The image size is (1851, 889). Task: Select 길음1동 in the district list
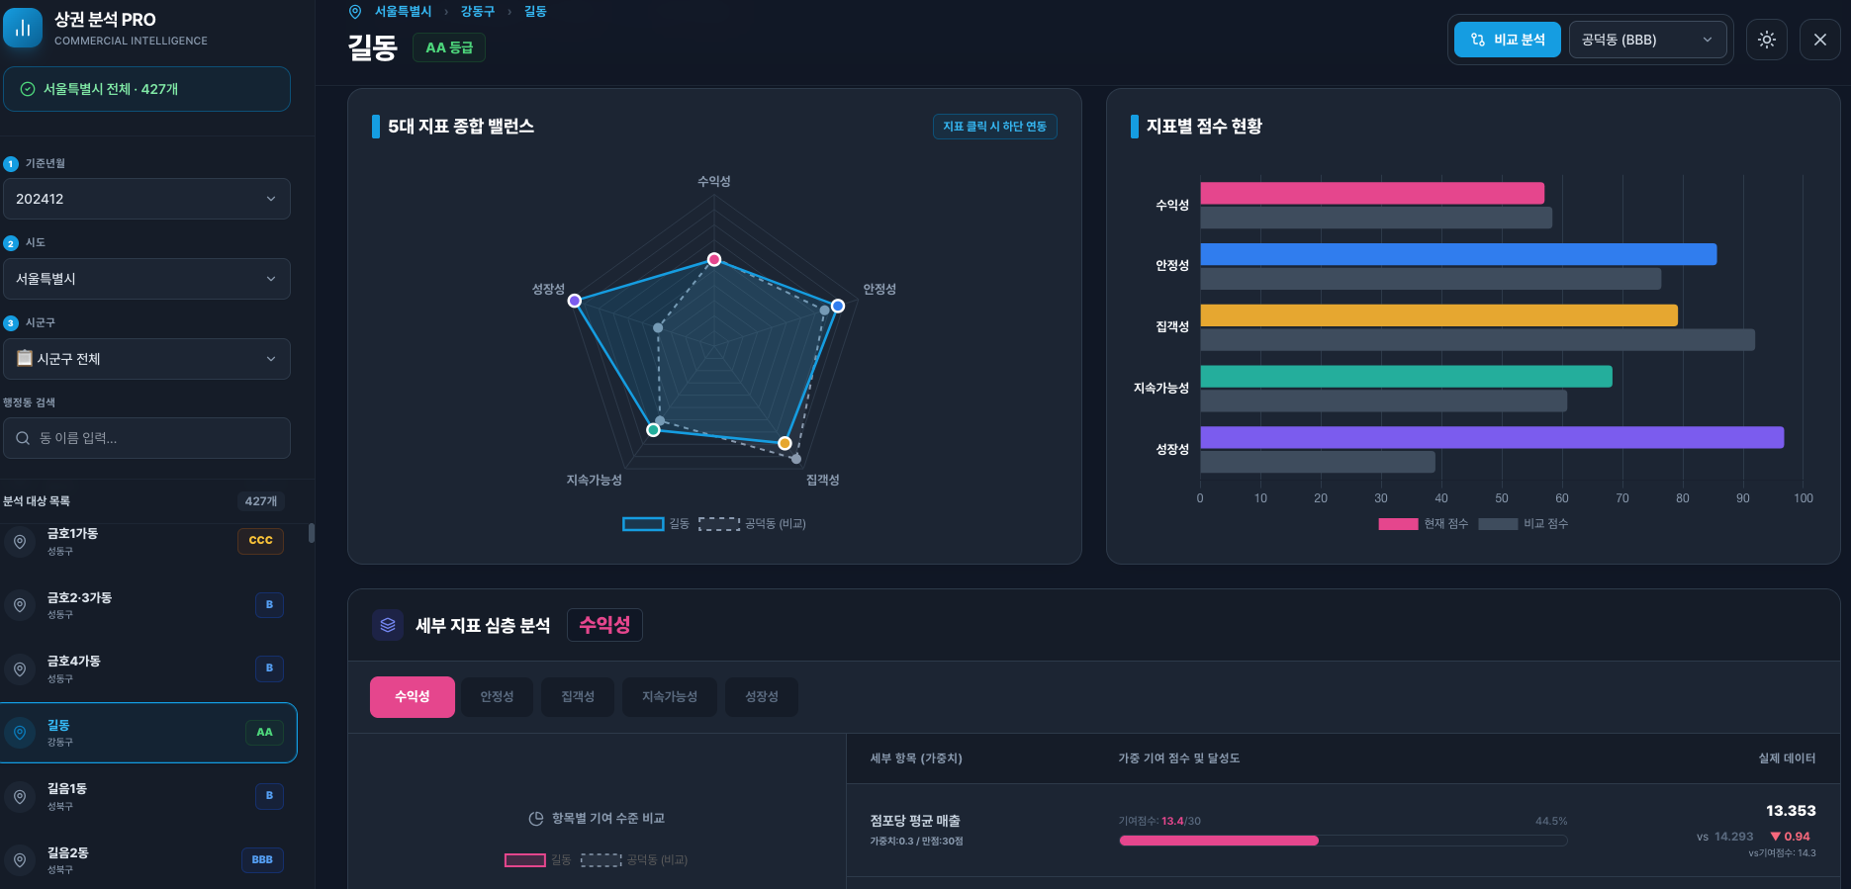148,797
